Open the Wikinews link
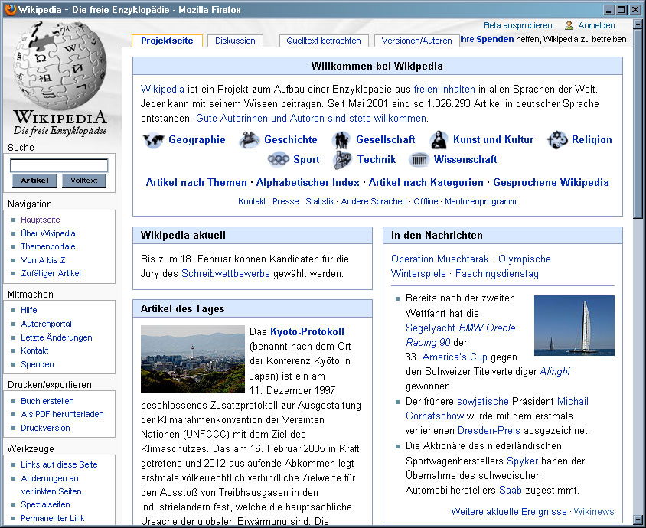The image size is (646, 528). click(594, 511)
